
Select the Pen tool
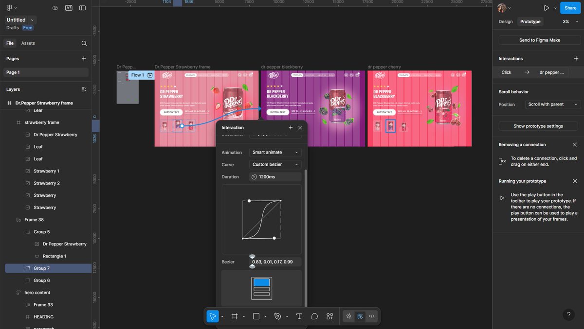[x=278, y=316]
